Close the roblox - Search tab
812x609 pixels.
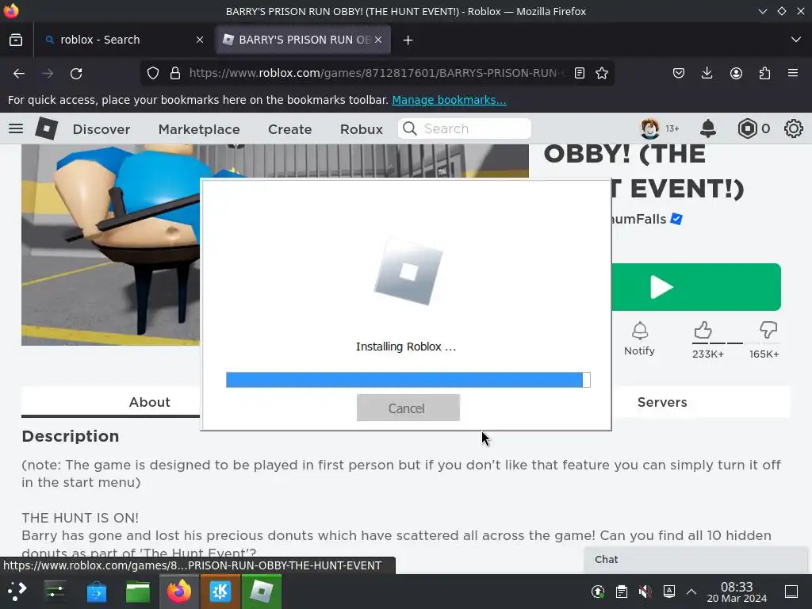click(200, 40)
